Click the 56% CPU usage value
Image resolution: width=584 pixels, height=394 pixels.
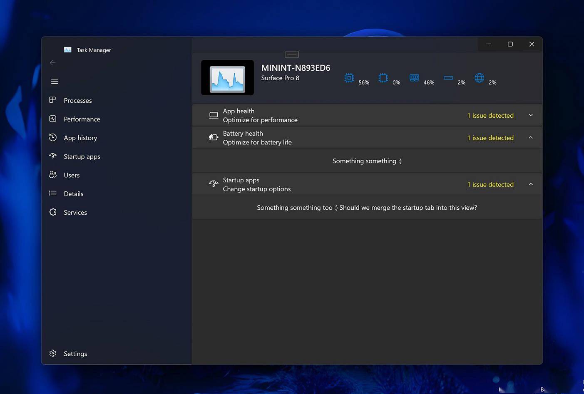click(364, 82)
